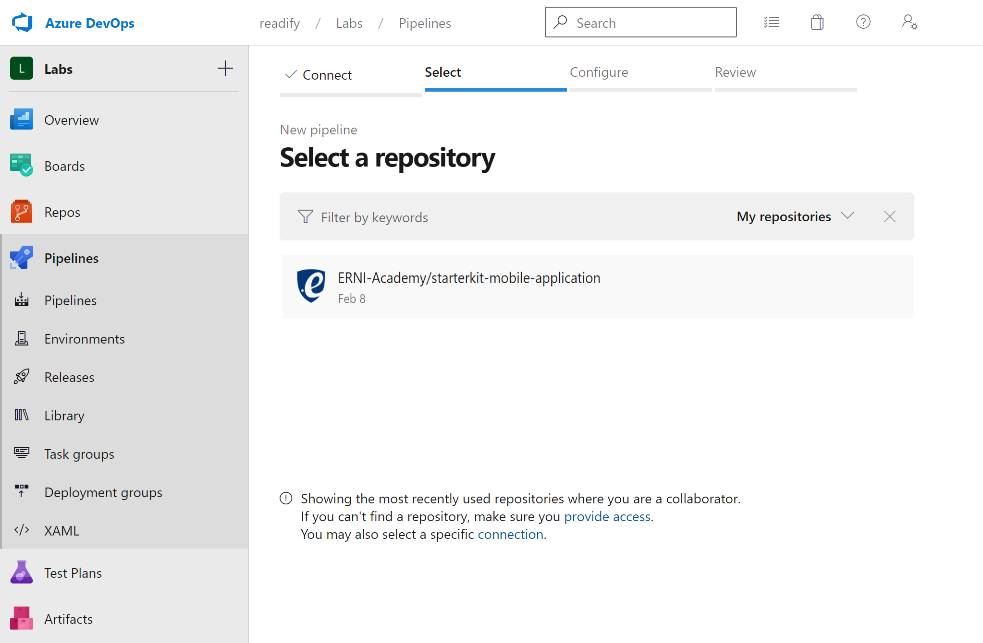Click the Feb 8 date text

352,299
